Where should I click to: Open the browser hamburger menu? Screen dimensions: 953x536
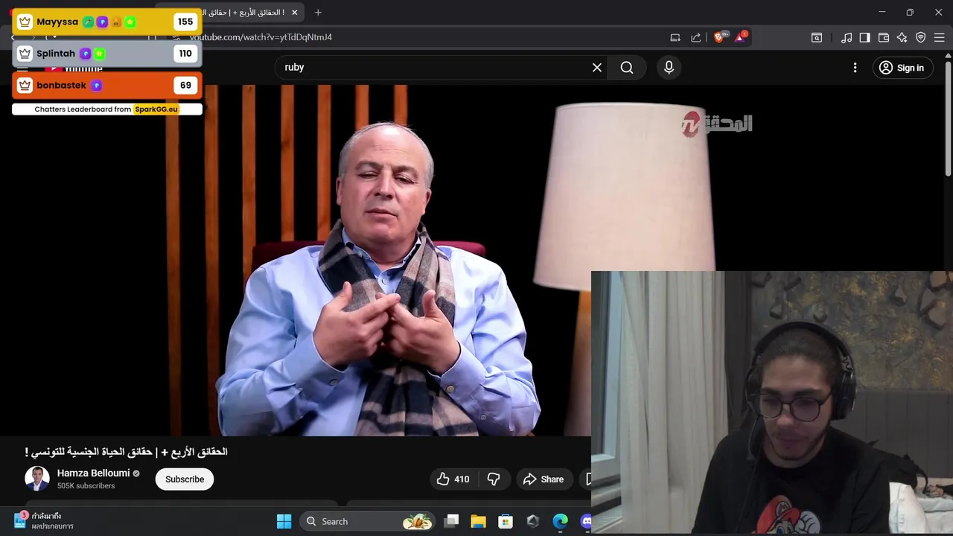[940, 37]
